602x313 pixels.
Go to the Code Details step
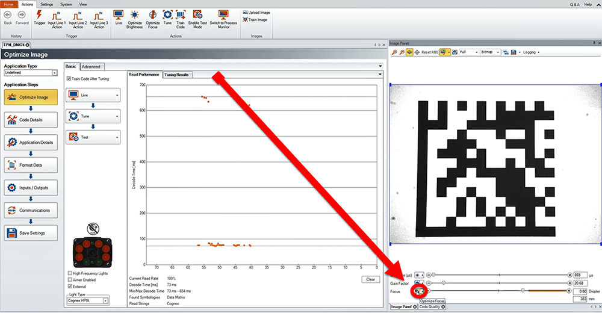pyautogui.click(x=31, y=120)
